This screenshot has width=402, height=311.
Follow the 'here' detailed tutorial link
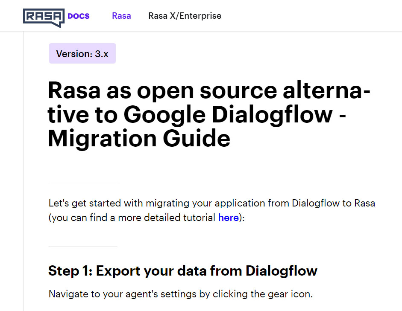(x=229, y=218)
